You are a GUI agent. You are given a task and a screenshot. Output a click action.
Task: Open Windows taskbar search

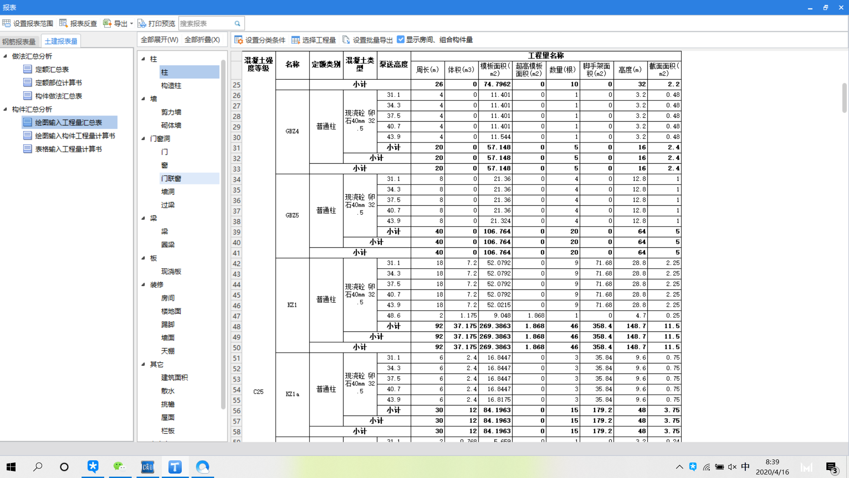tap(38, 467)
